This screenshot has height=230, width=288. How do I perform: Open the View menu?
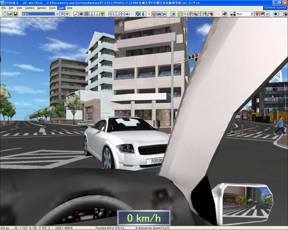[x=19, y=8]
